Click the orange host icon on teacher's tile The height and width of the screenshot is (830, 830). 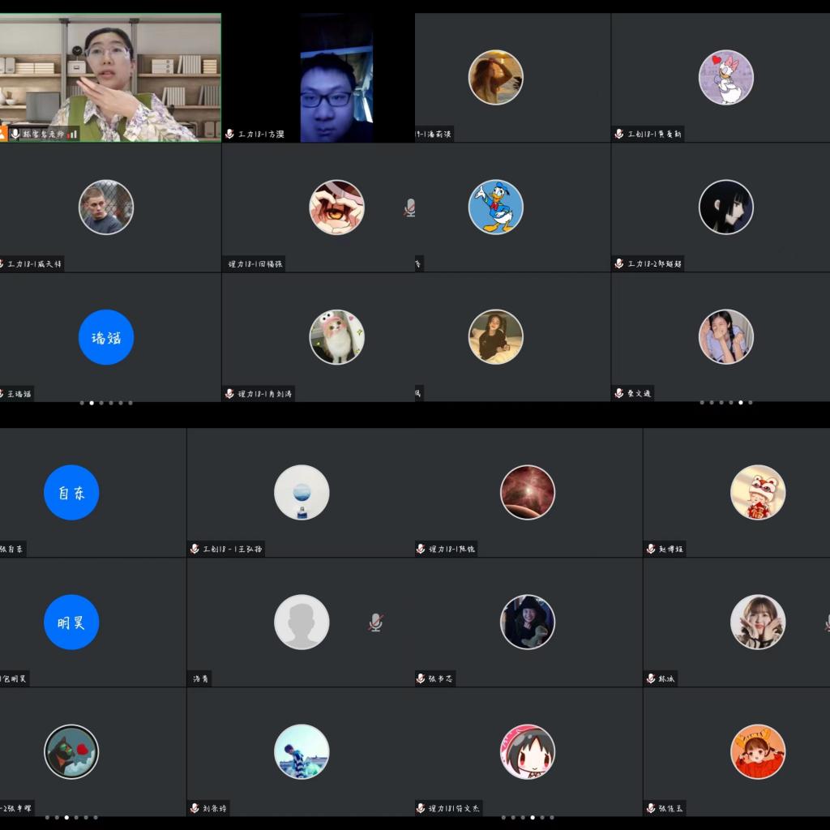(3, 134)
